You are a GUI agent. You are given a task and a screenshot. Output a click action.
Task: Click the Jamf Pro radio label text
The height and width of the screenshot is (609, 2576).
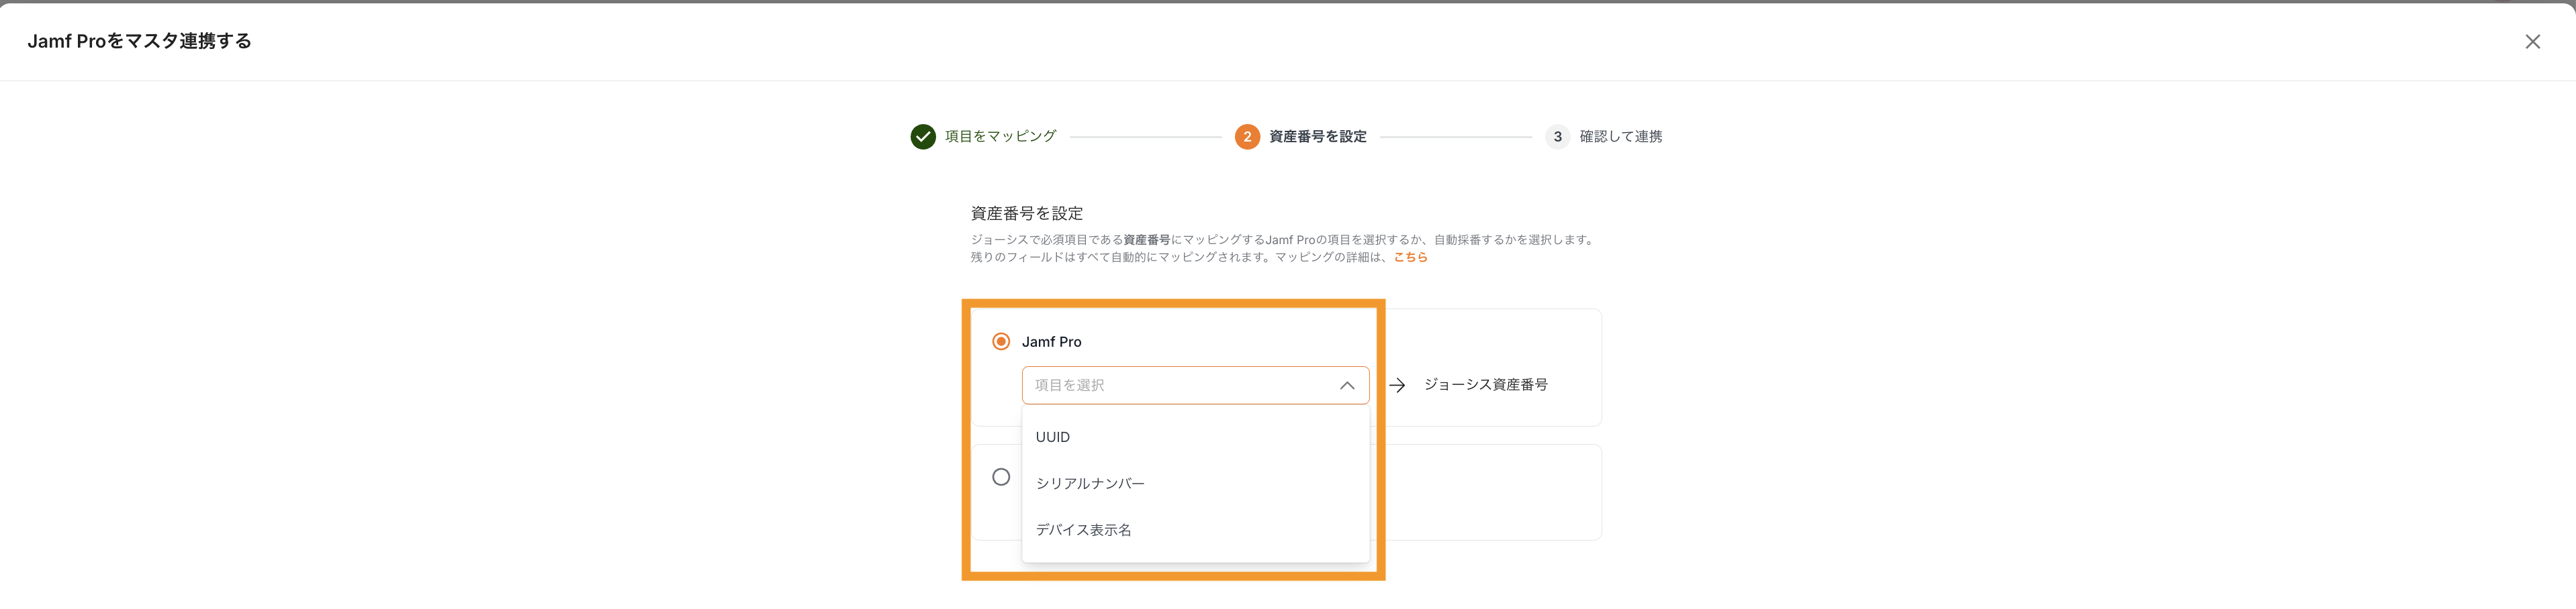1051,341
